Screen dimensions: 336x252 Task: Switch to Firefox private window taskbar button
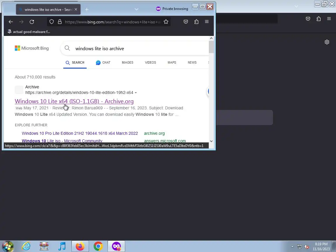(116, 246)
